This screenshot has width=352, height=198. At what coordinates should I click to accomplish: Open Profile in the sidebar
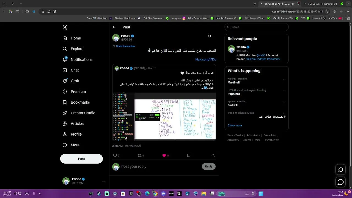pos(72,134)
